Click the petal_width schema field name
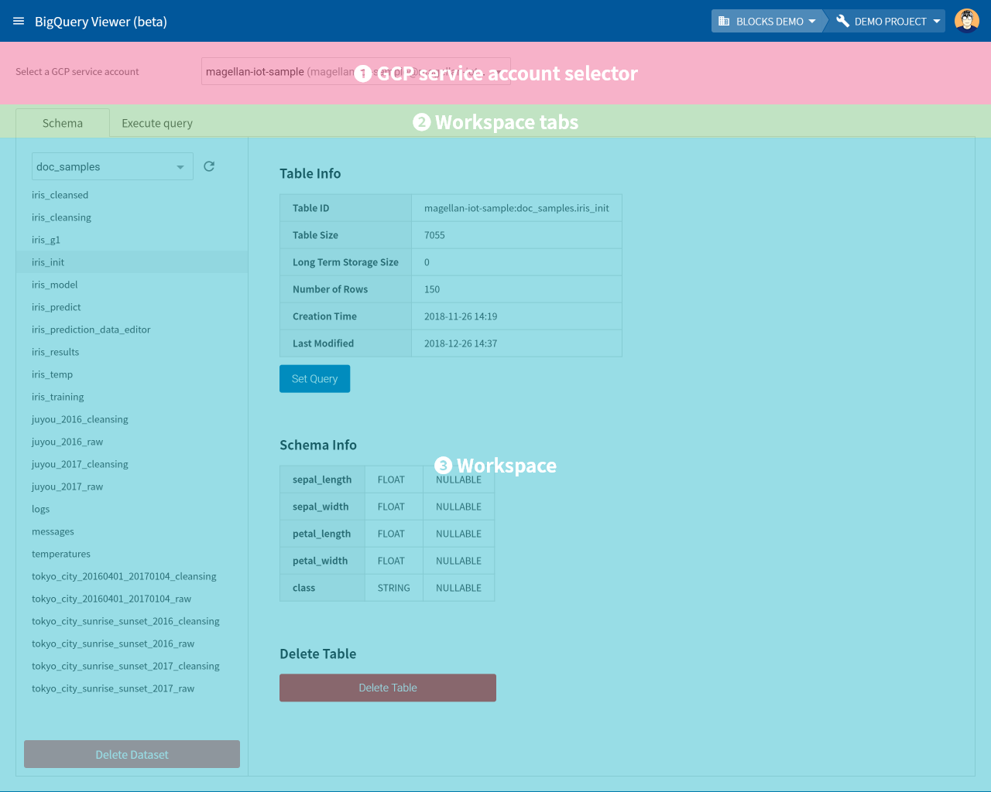991x792 pixels. pyautogui.click(x=320, y=561)
